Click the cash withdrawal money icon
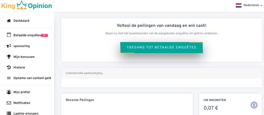 click(x=9, y=78)
